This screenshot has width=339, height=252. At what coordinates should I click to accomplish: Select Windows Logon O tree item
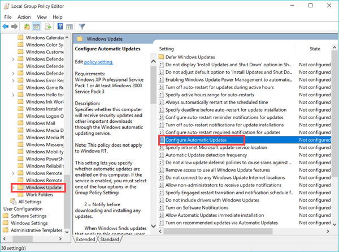pyautogui.click(x=45, y=116)
